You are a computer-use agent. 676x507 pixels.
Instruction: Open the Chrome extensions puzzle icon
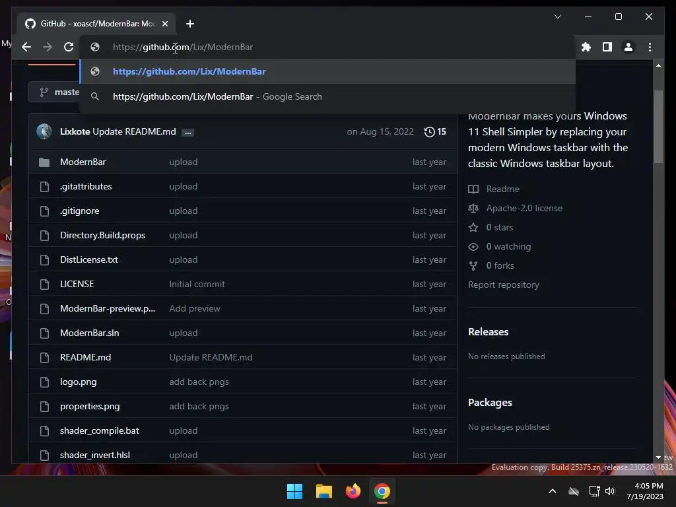(x=586, y=47)
